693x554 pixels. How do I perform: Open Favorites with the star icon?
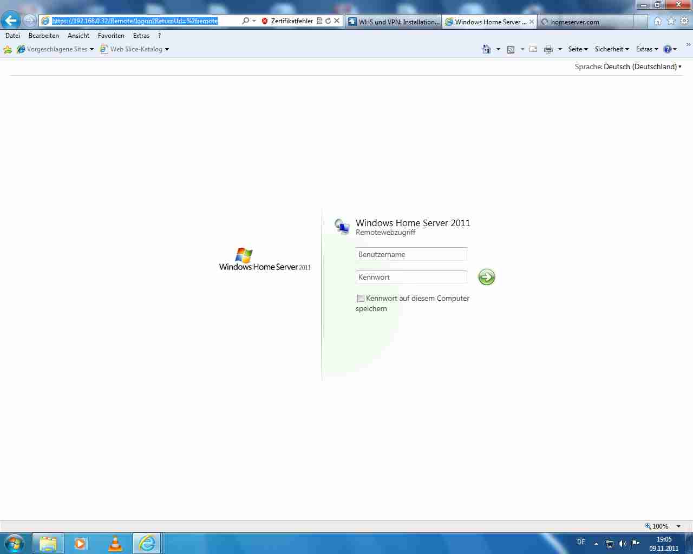(671, 21)
